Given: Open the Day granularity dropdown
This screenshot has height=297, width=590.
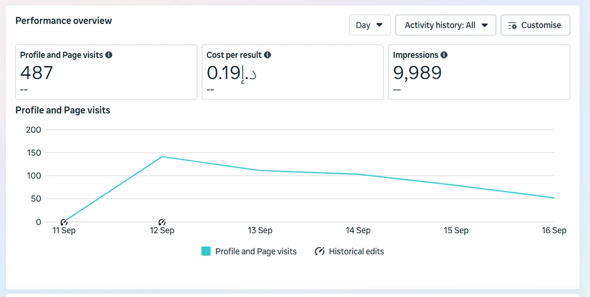Looking at the screenshot, I should [370, 25].
